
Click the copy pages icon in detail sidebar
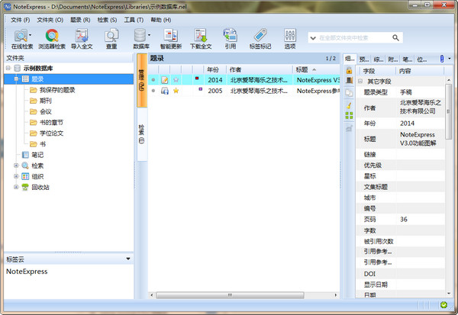pos(349,93)
